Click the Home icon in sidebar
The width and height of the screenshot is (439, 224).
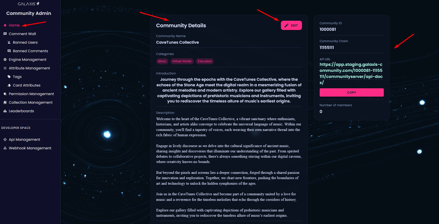(5, 25)
